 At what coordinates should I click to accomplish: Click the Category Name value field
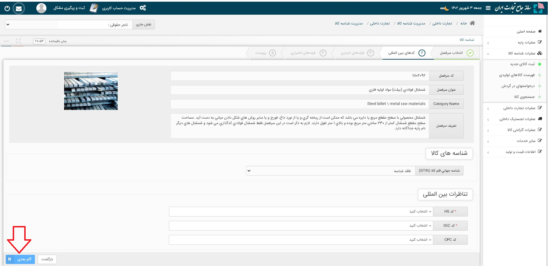tap(300, 104)
